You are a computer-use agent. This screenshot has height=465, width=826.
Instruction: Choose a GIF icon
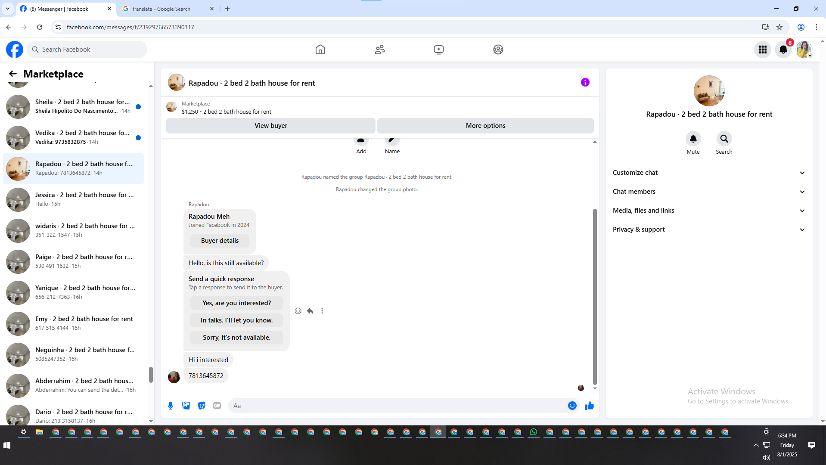(x=217, y=406)
